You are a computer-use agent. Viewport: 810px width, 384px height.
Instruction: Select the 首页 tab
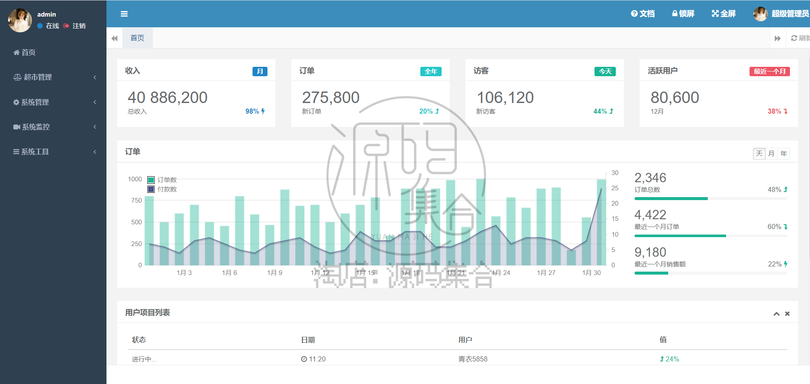coord(137,38)
